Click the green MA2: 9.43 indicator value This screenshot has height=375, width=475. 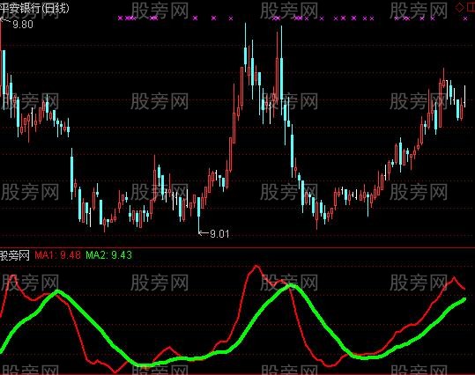point(109,255)
